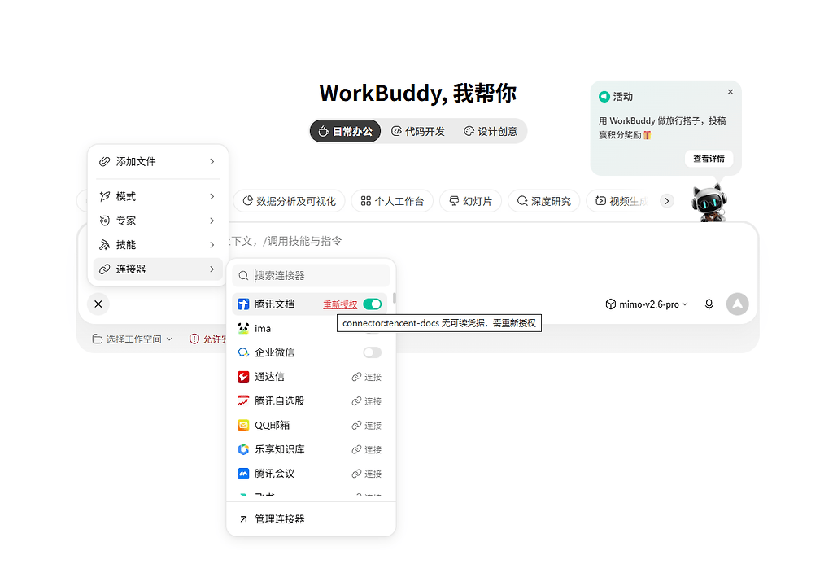The image size is (833, 586).
Task: Click the 腾讯文档 app icon
Action: click(243, 304)
